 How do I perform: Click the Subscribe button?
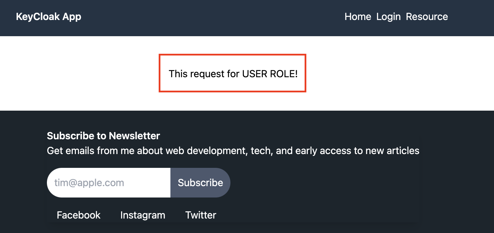(200, 183)
